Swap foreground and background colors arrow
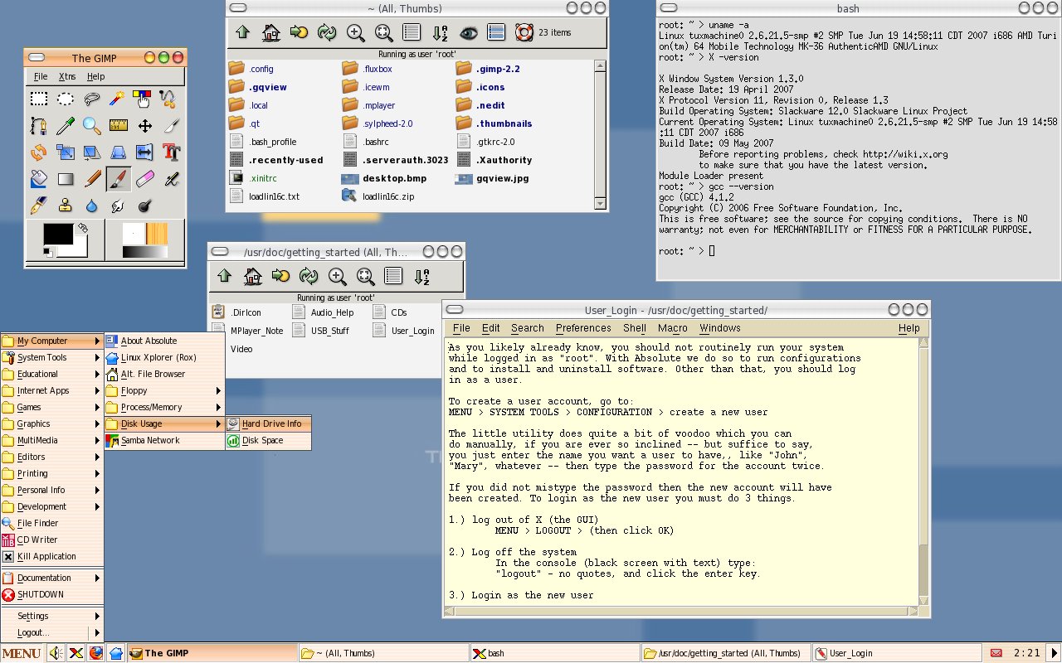This screenshot has width=1062, height=663. coord(82,227)
